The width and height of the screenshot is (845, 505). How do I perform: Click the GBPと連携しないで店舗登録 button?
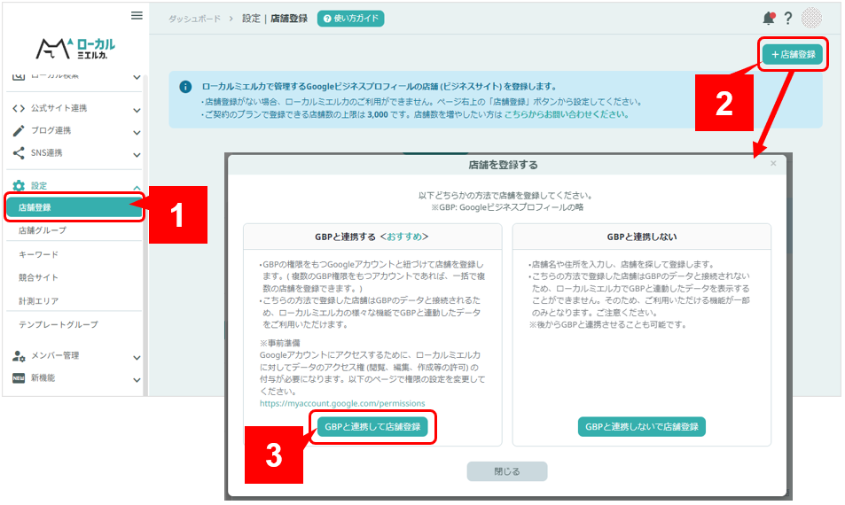[642, 427]
